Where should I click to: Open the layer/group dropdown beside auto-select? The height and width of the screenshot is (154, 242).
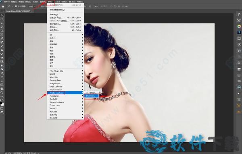pos(32,6)
